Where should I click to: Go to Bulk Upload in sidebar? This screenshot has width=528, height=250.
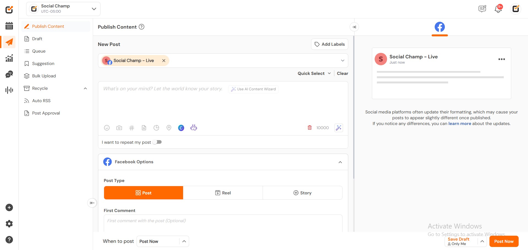(44, 76)
